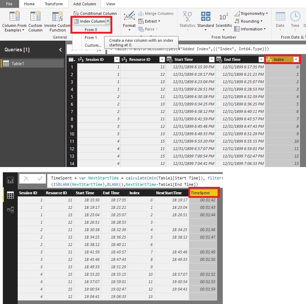Add a Conditional Column

(x=95, y=13)
